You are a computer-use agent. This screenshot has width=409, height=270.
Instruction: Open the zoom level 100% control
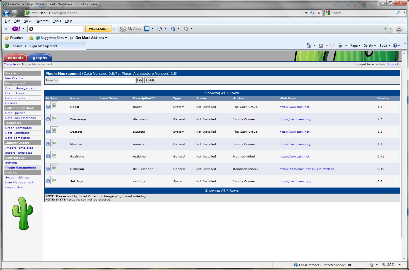point(391,265)
